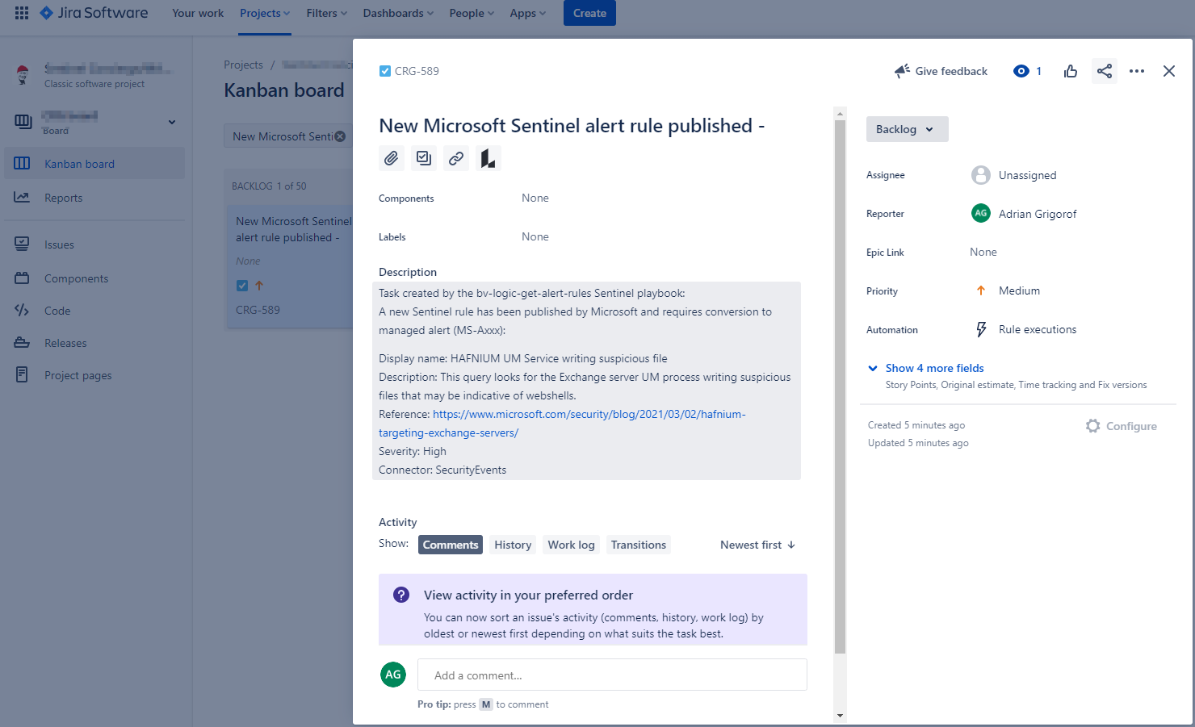1195x727 pixels.
Task: Click the Medium priority arrow icon
Action: coord(981,290)
